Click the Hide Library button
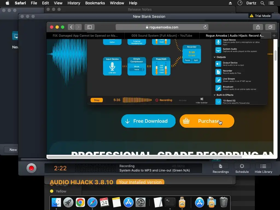Viewport: 280px width, 210px height. tap(263, 168)
